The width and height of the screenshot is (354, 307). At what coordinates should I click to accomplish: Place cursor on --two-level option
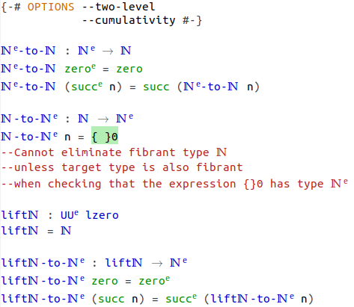(x=118, y=7)
